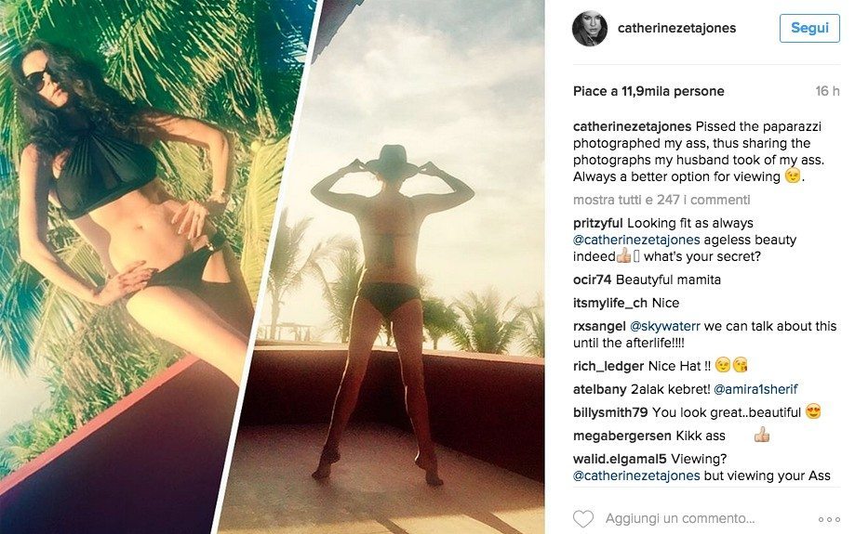
Task: Open pritzyful commenter profile
Action: pos(597,224)
